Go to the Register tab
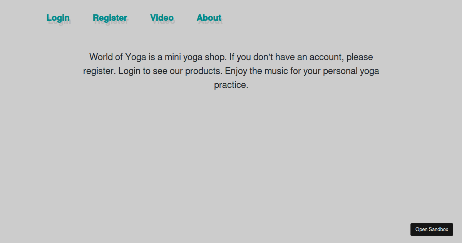Screen dimensions: 462x243 [x=110, y=17]
